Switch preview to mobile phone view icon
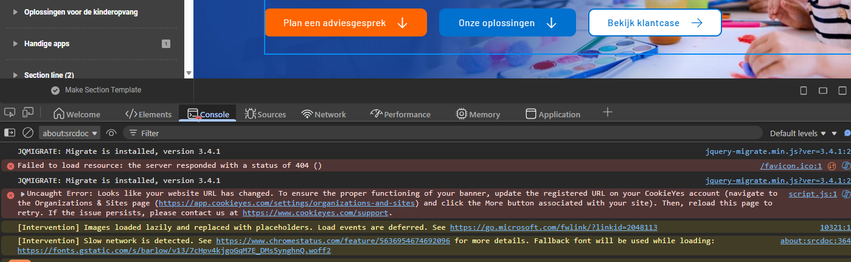The height and width of the screenshot is (262, 851). 803,91
